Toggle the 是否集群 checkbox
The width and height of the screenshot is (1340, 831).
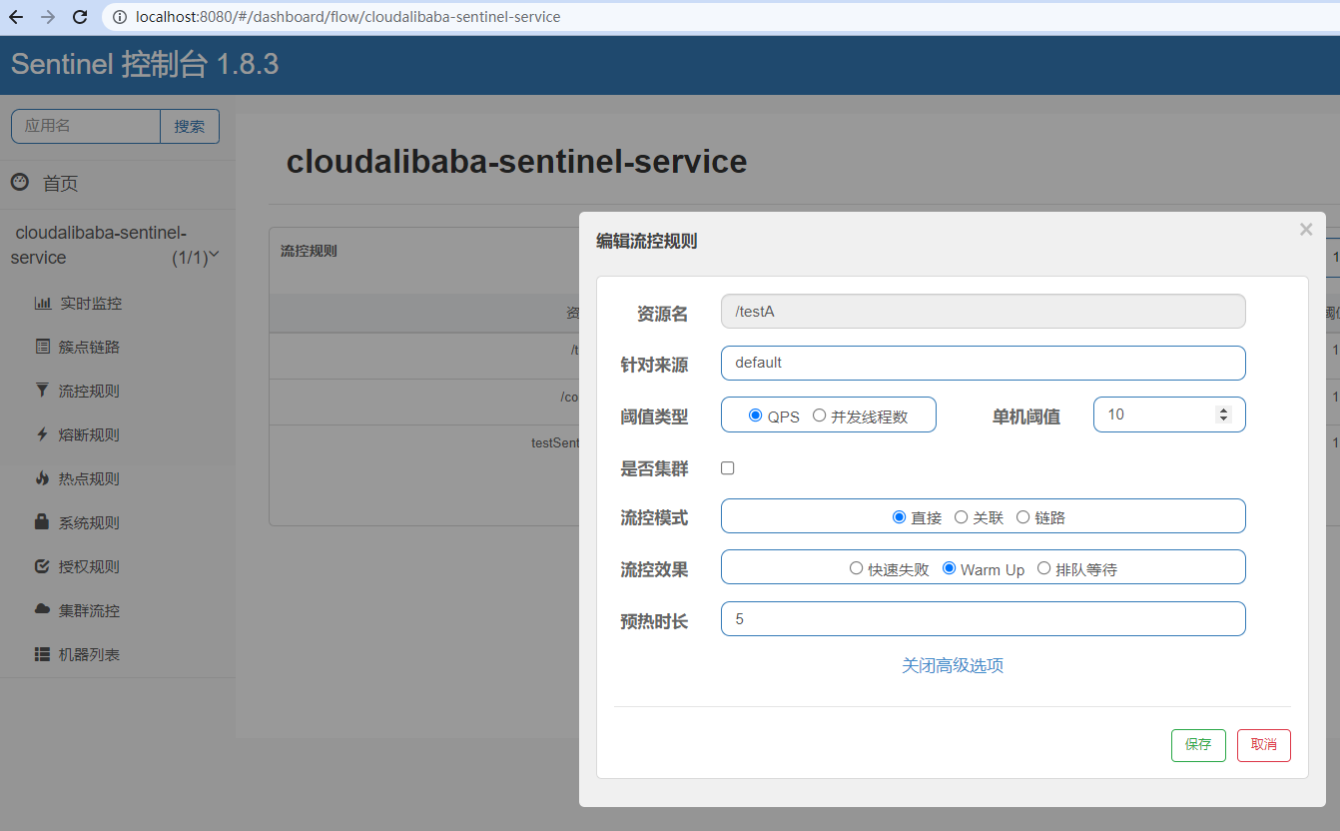(x=728, y=467)
